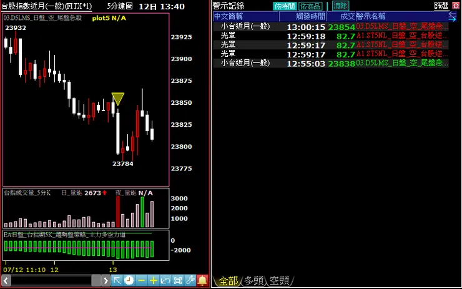
Task: Click the 夜_量能 N/A label
Action: (x=134, y=193)
